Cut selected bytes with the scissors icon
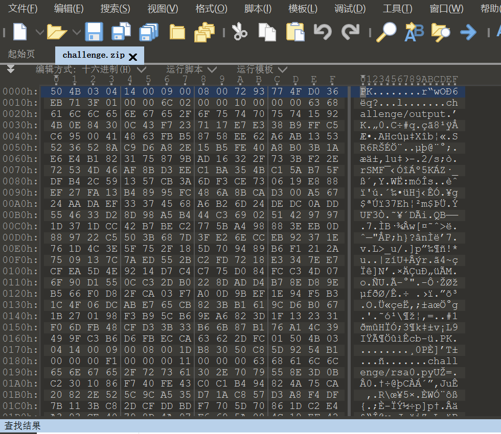501x434 pixels. tap(239, 32)
